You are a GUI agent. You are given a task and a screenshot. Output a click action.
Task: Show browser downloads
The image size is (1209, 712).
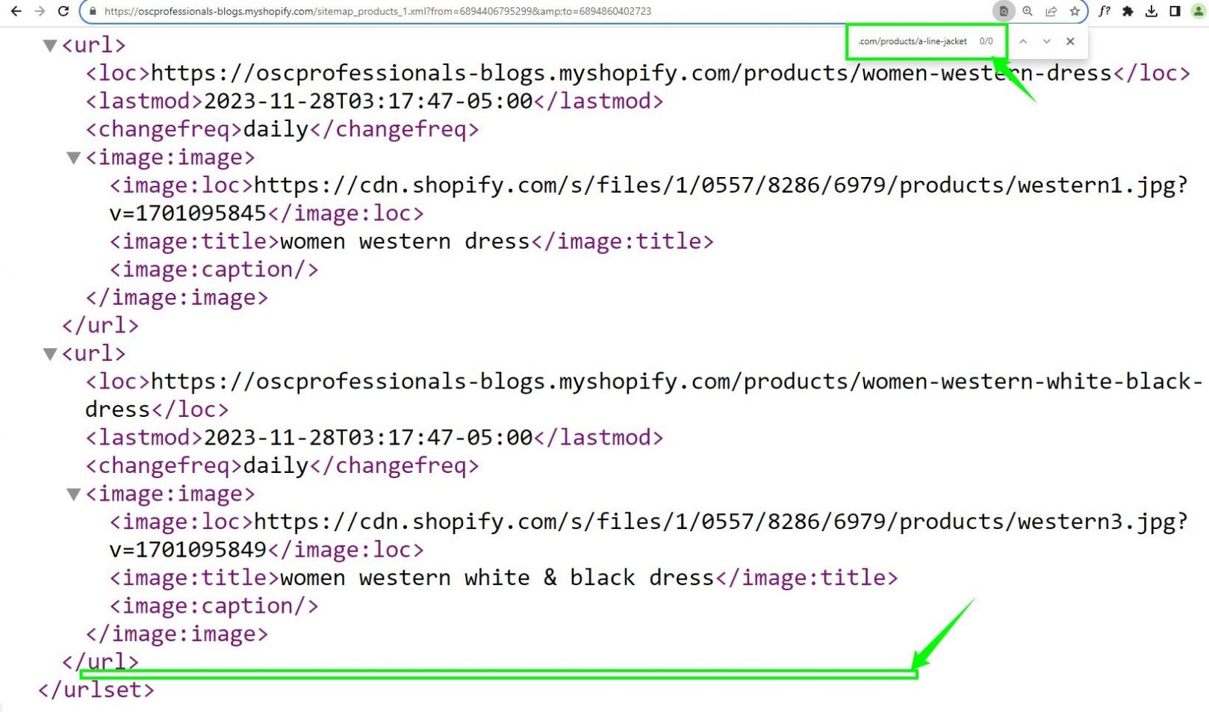[x=1151, y=11]
